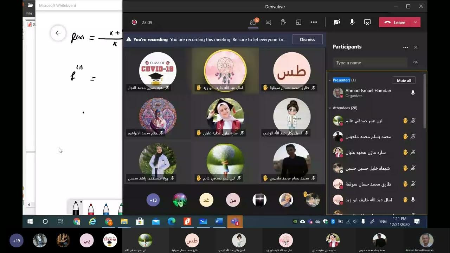The image size is (450, 253).
Task: Open the File menu in Whiteboard window
Action: (29, 13)
